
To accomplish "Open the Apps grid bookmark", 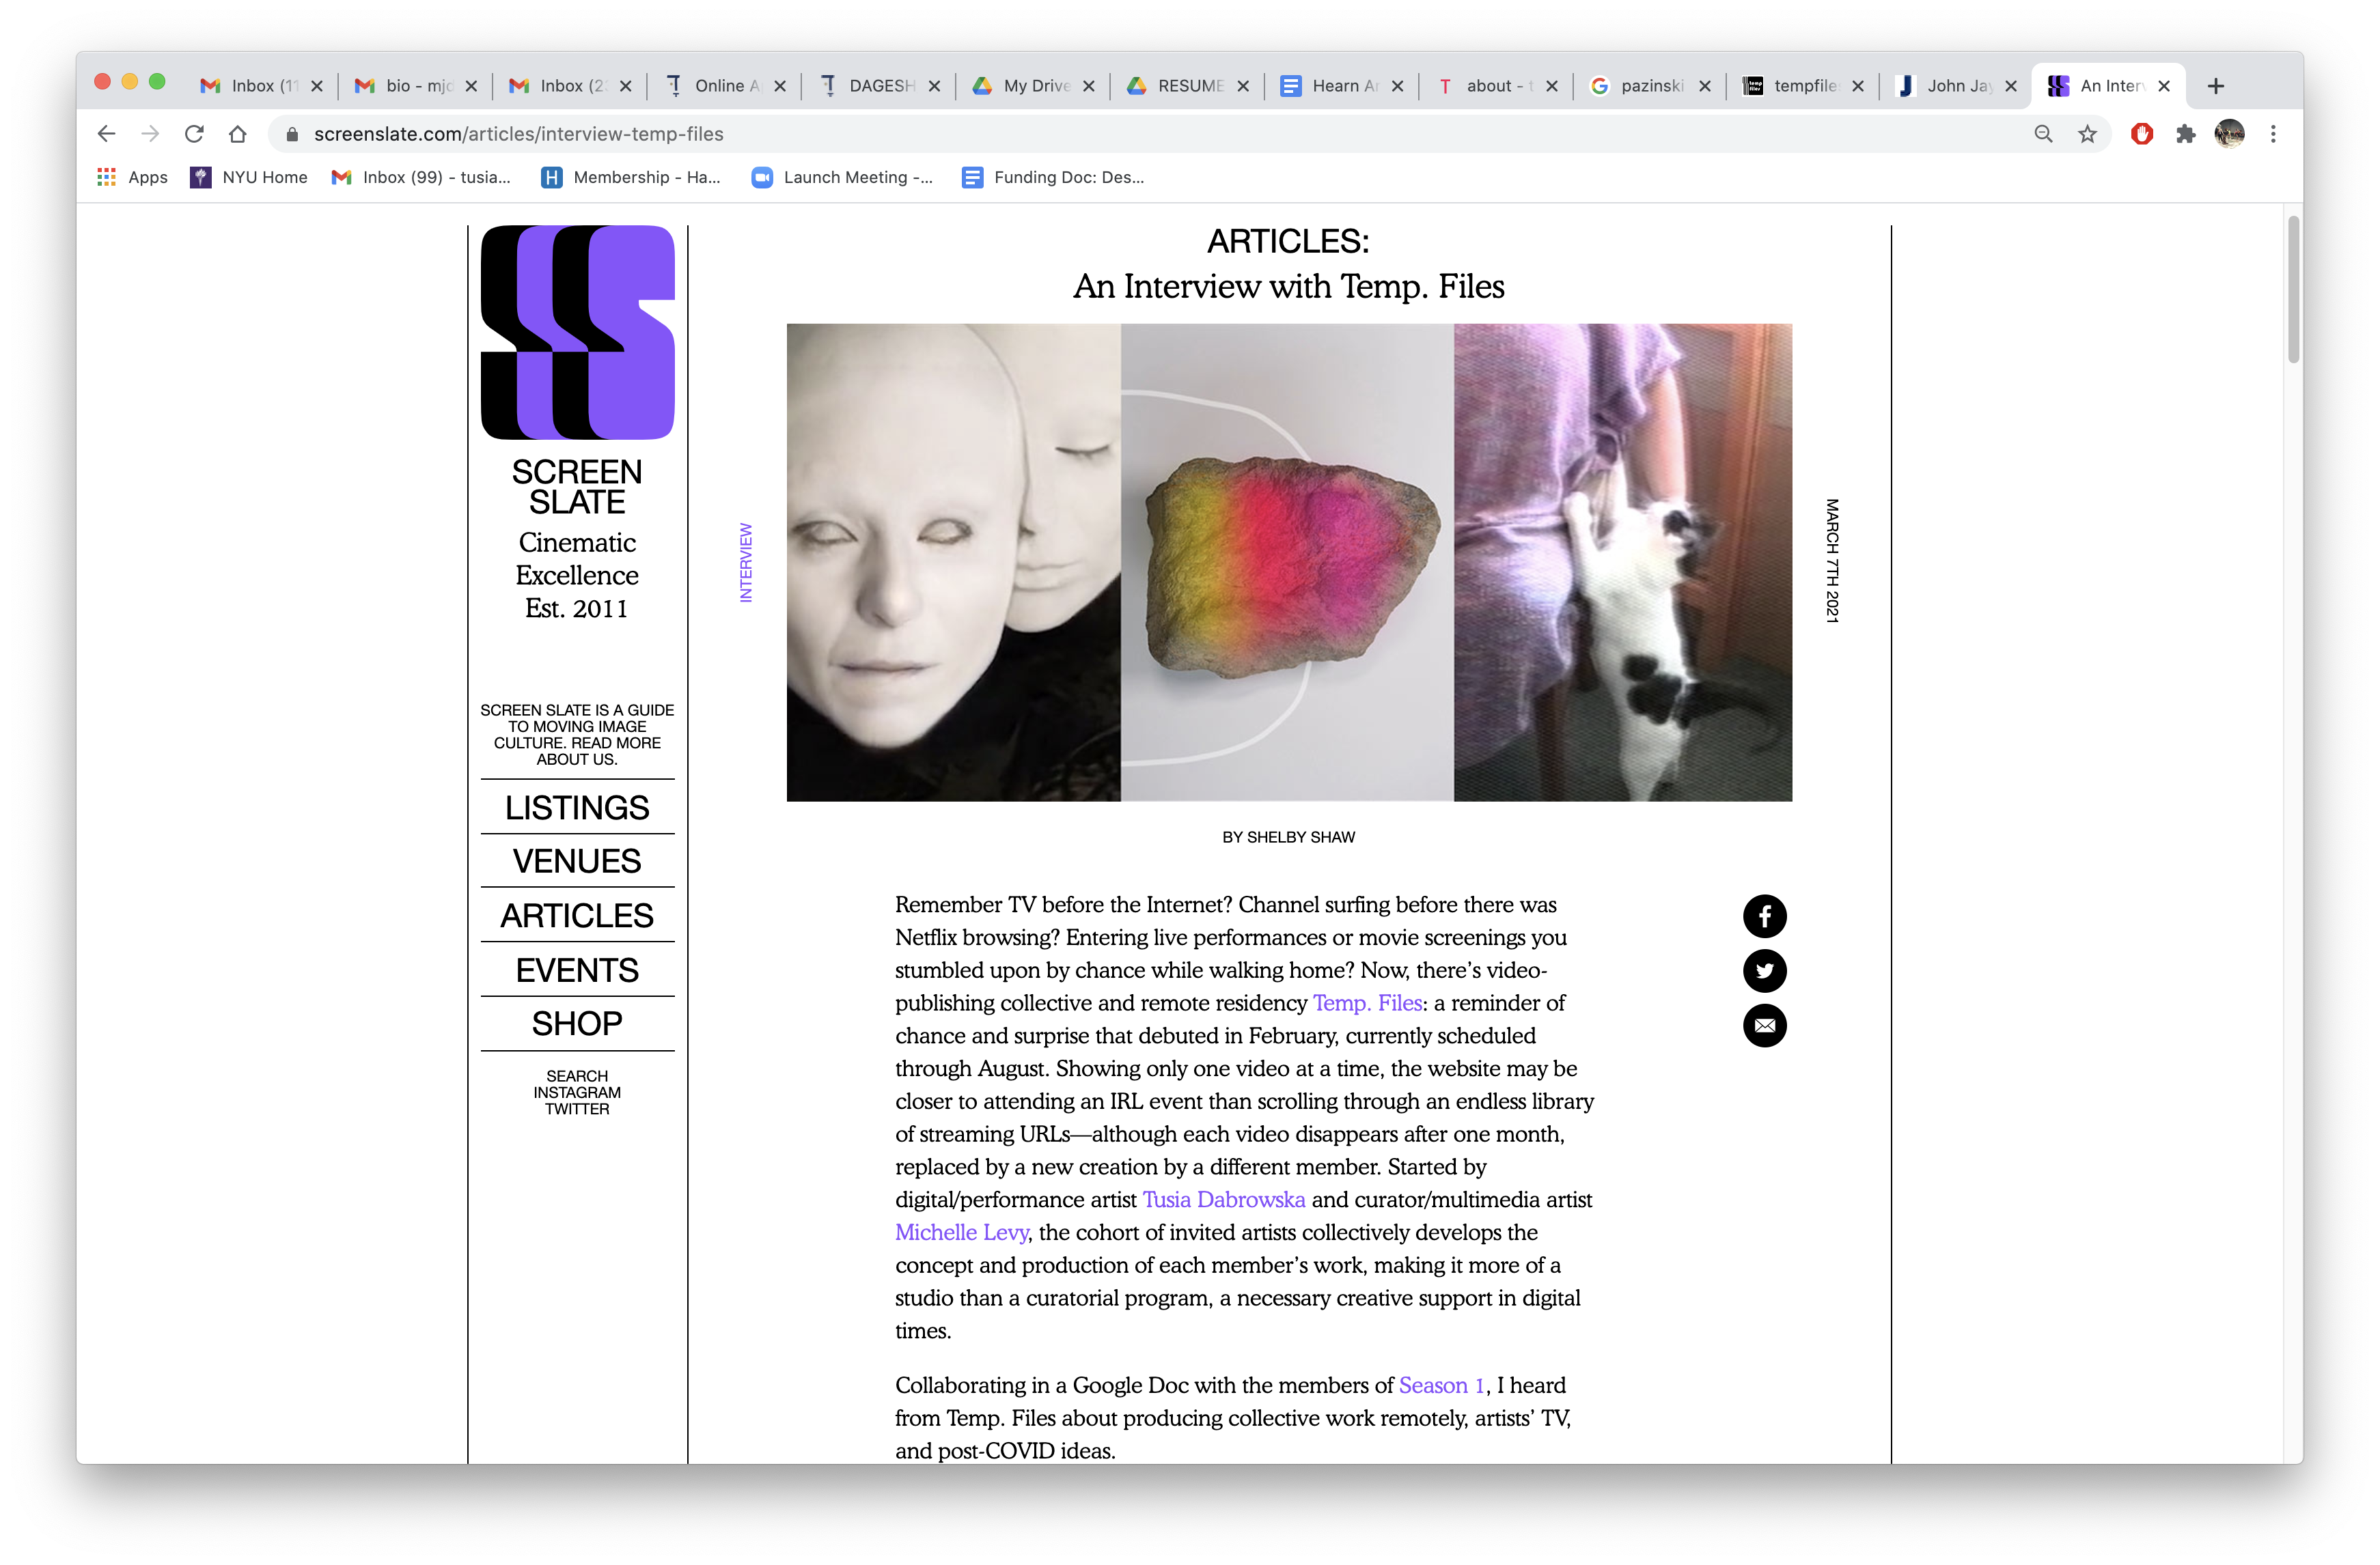I will coord(132,177).
